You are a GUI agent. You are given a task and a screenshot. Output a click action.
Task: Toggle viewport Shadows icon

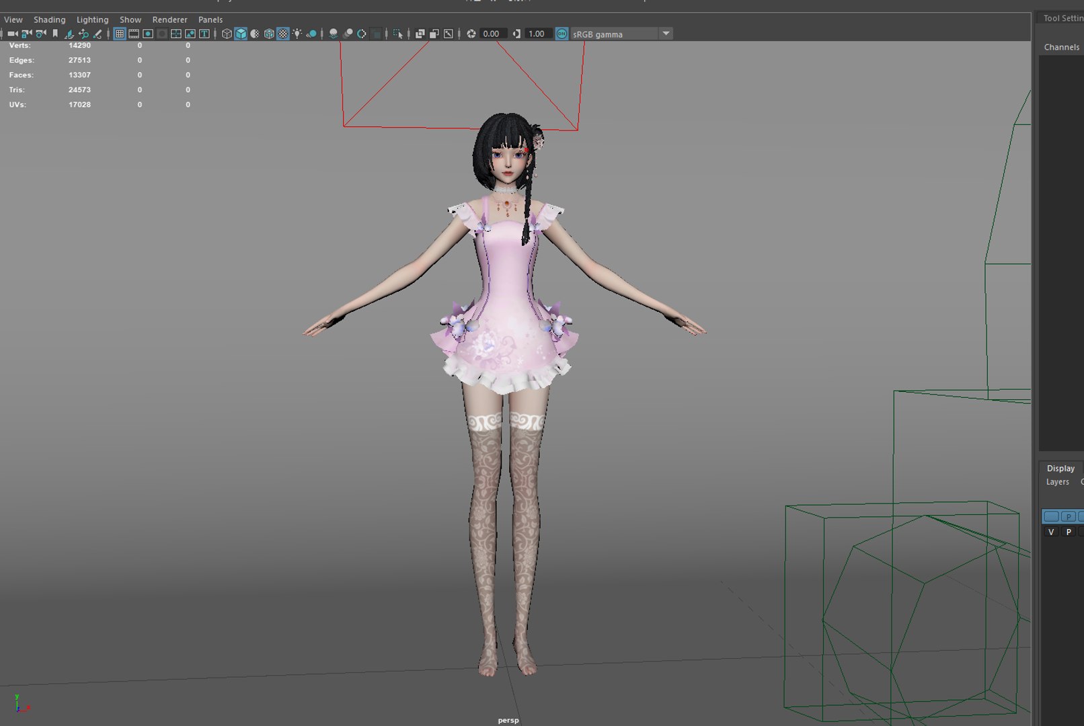[311, 34]
